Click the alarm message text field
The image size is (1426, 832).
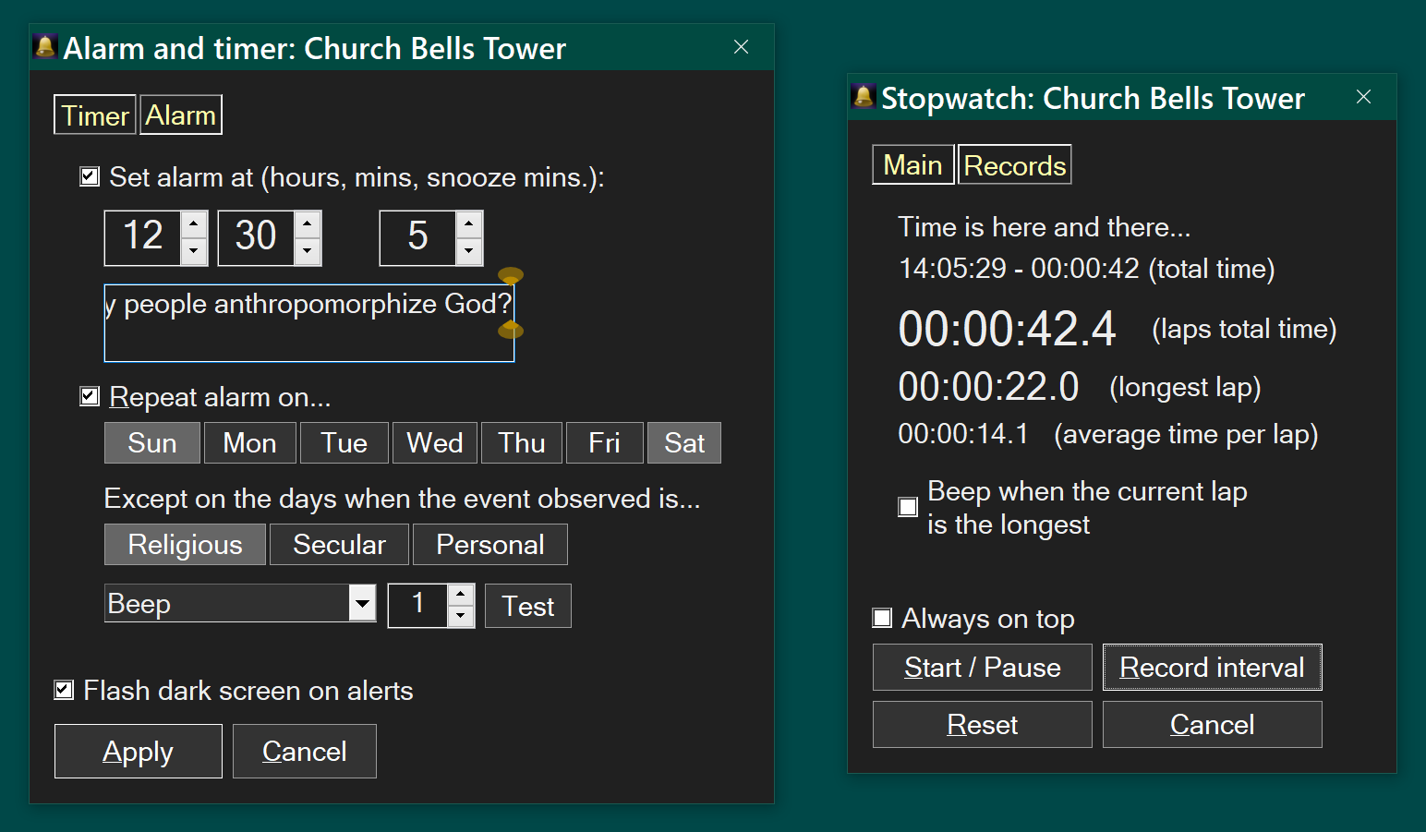(x=308, y=323)
